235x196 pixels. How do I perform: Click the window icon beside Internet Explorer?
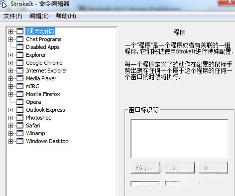pyautogui.click(x=20, y=70)
